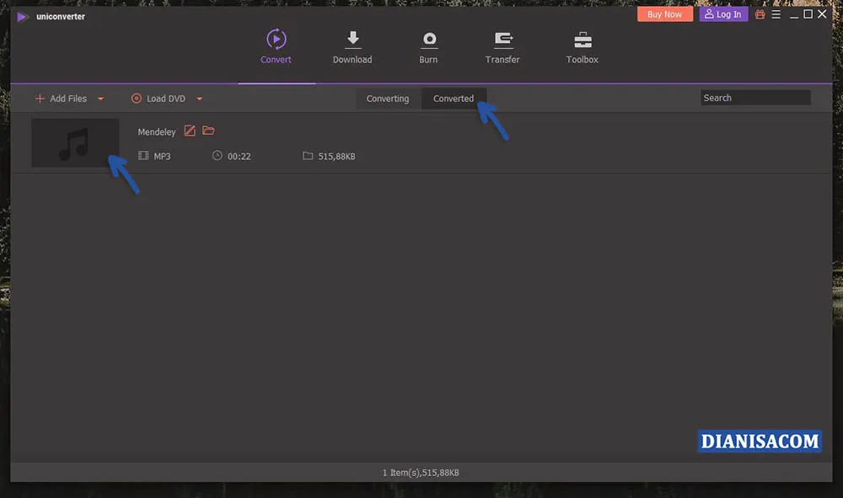The width and height of the screenshot is (843, 498).
Task: Switch to the Converting tab
Action: coord(387,99)
